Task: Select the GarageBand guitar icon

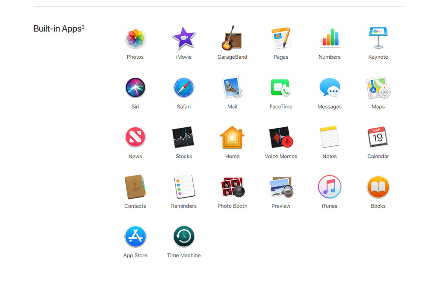Action: tap(232, 38)
